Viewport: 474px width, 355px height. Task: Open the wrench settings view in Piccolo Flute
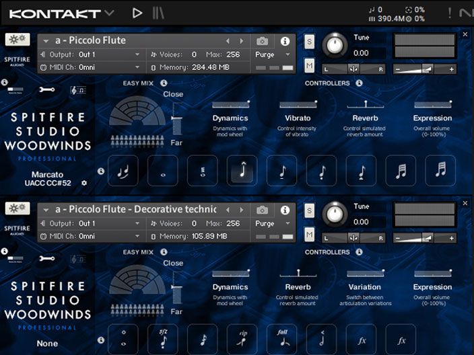click(x=47, y=89)
